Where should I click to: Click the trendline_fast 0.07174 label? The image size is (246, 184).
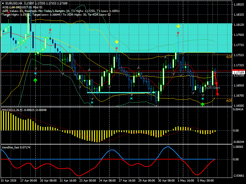[x=16, y=148]
